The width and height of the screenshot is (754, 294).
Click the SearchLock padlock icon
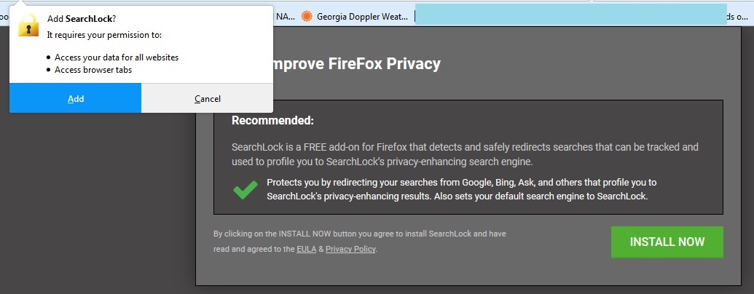pos(28,25)
